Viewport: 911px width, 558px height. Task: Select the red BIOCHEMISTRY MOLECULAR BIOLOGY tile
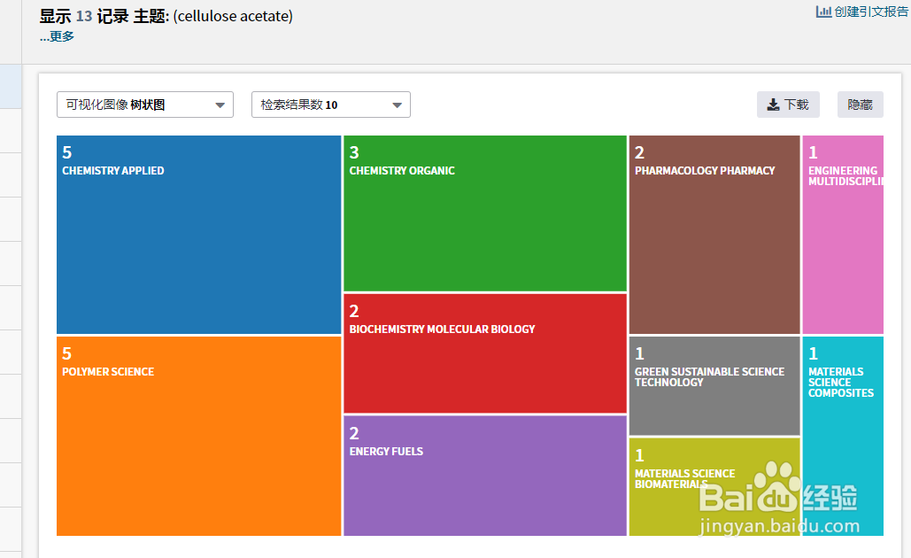click(x=485, y=353)
